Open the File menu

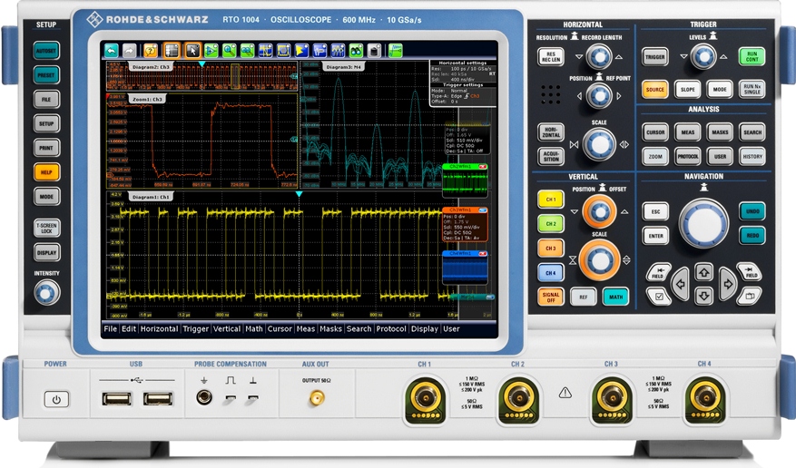point(110,329)
